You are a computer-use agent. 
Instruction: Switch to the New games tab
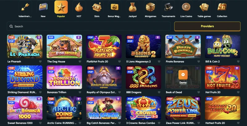43,9
